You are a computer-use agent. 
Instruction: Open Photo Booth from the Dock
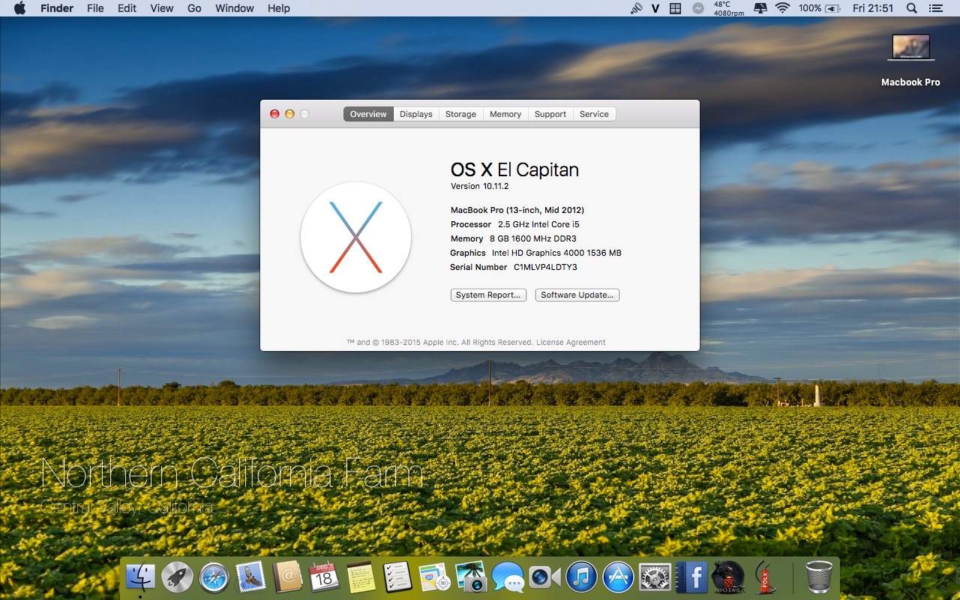(470, 577)
